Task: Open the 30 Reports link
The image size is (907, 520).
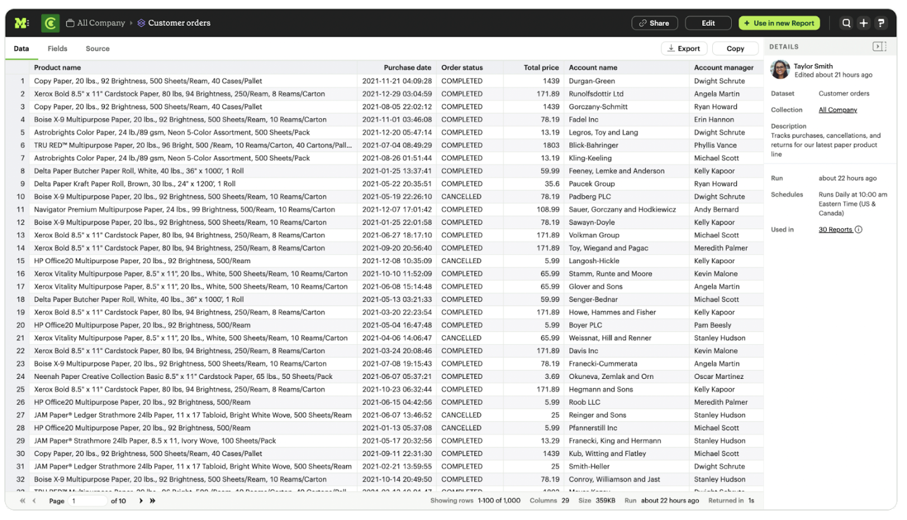Action: pyautogui.click(x=836, y=230)
